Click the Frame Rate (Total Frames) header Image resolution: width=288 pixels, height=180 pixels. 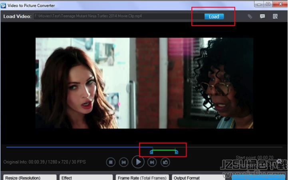pos(142,178)
